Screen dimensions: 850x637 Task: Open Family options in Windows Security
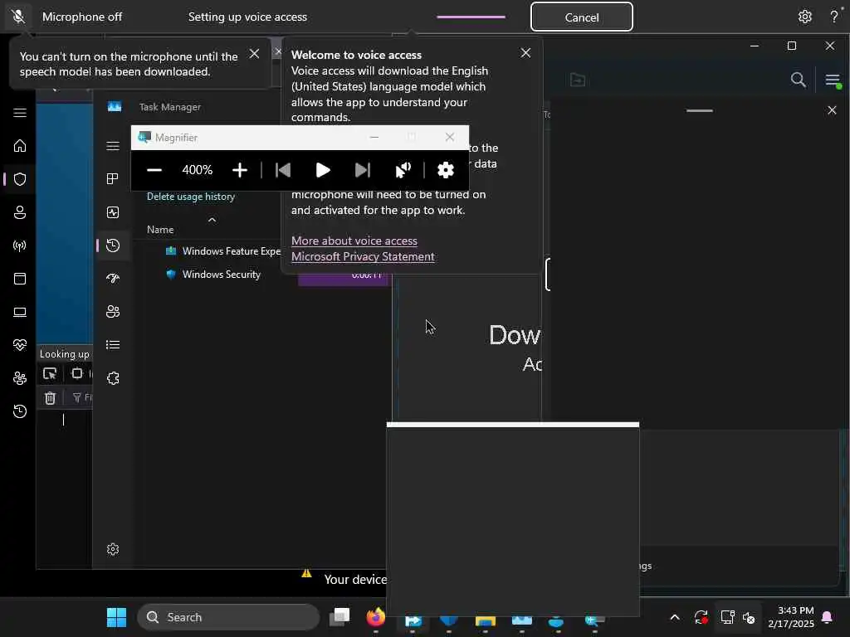(20, 378)
